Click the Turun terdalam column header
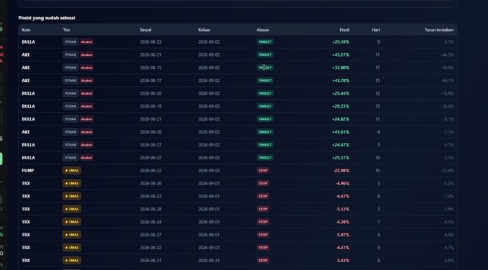488x270 pixels. (x=438, y=30)
